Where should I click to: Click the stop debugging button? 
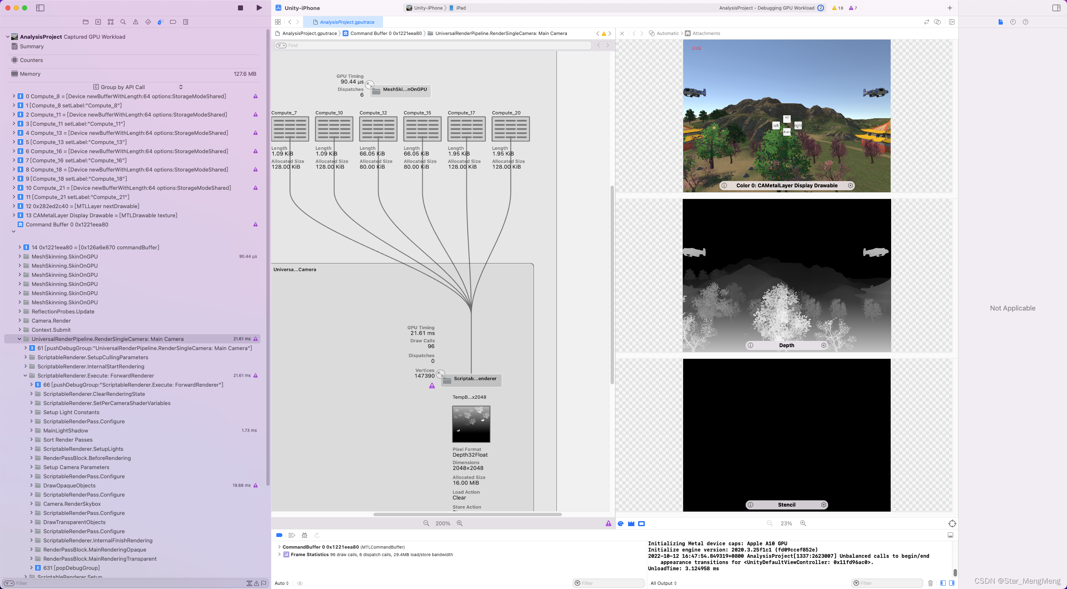pyautogui.click(x=240, y=8)
